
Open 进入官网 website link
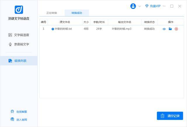[21, 120]
